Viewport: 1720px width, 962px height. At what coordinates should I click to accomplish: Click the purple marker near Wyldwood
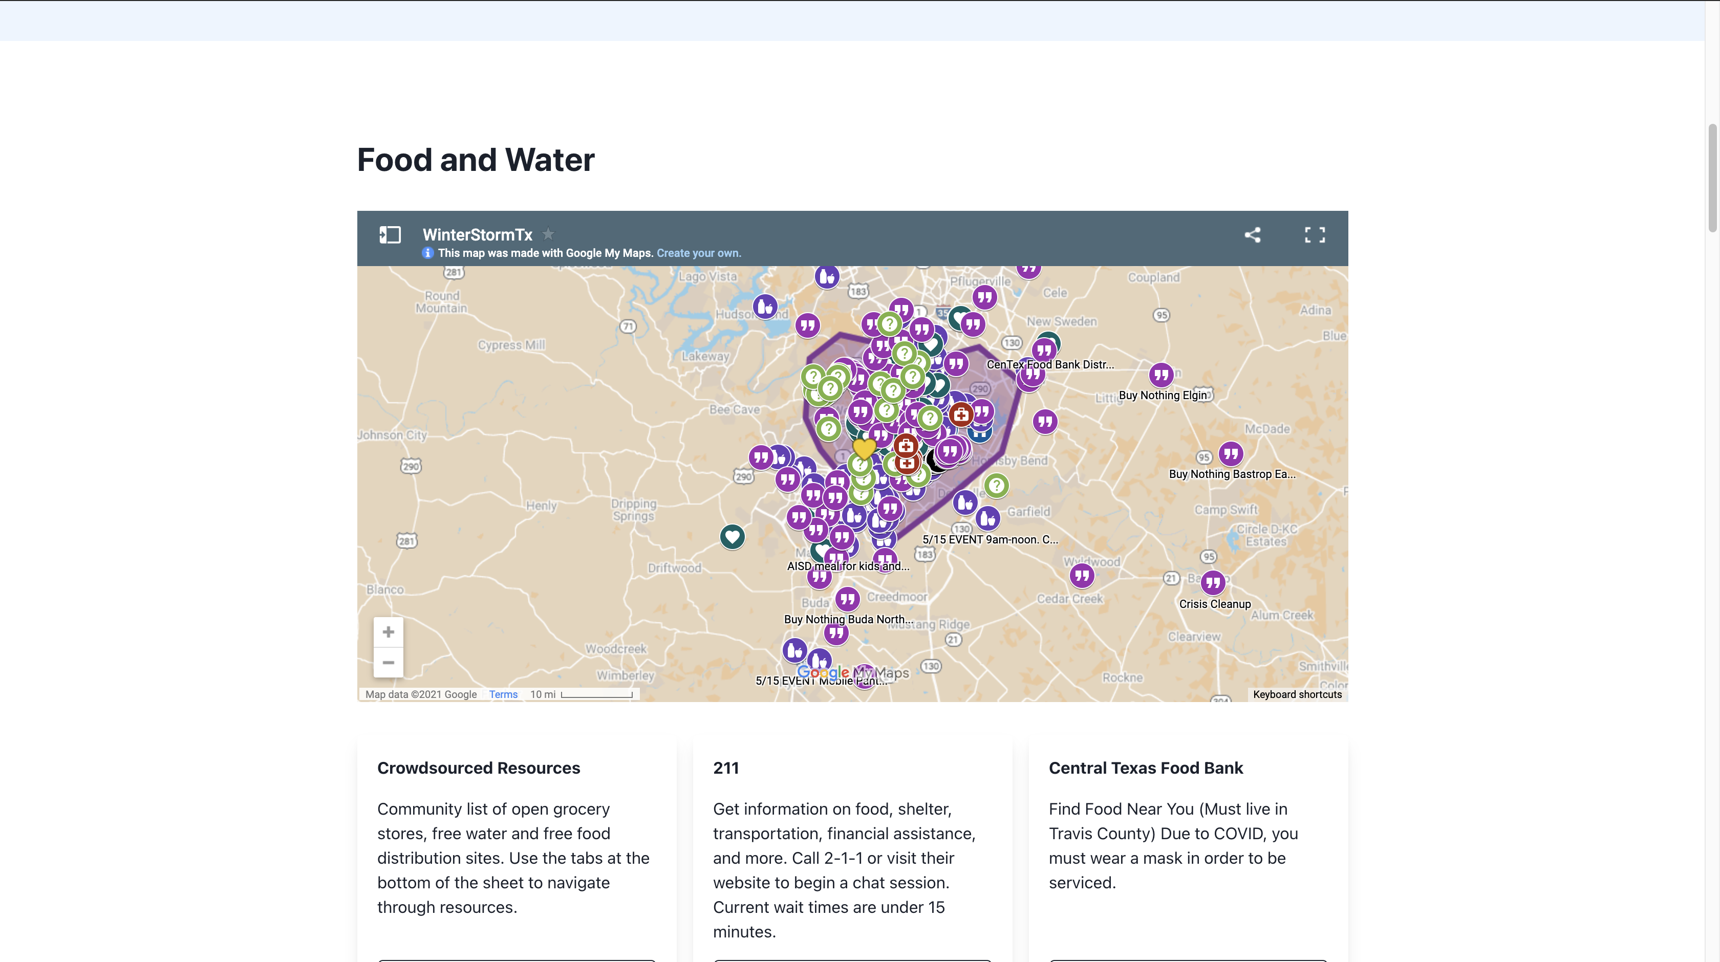(1082, 576)
